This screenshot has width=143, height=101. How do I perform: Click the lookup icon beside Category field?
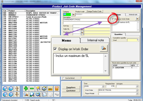[73, 14]
